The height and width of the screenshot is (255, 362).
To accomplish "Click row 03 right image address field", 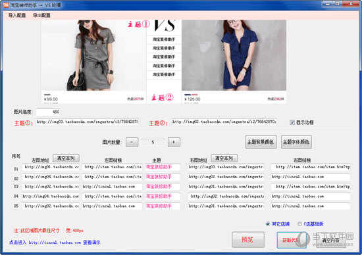I will pos(226,187).
